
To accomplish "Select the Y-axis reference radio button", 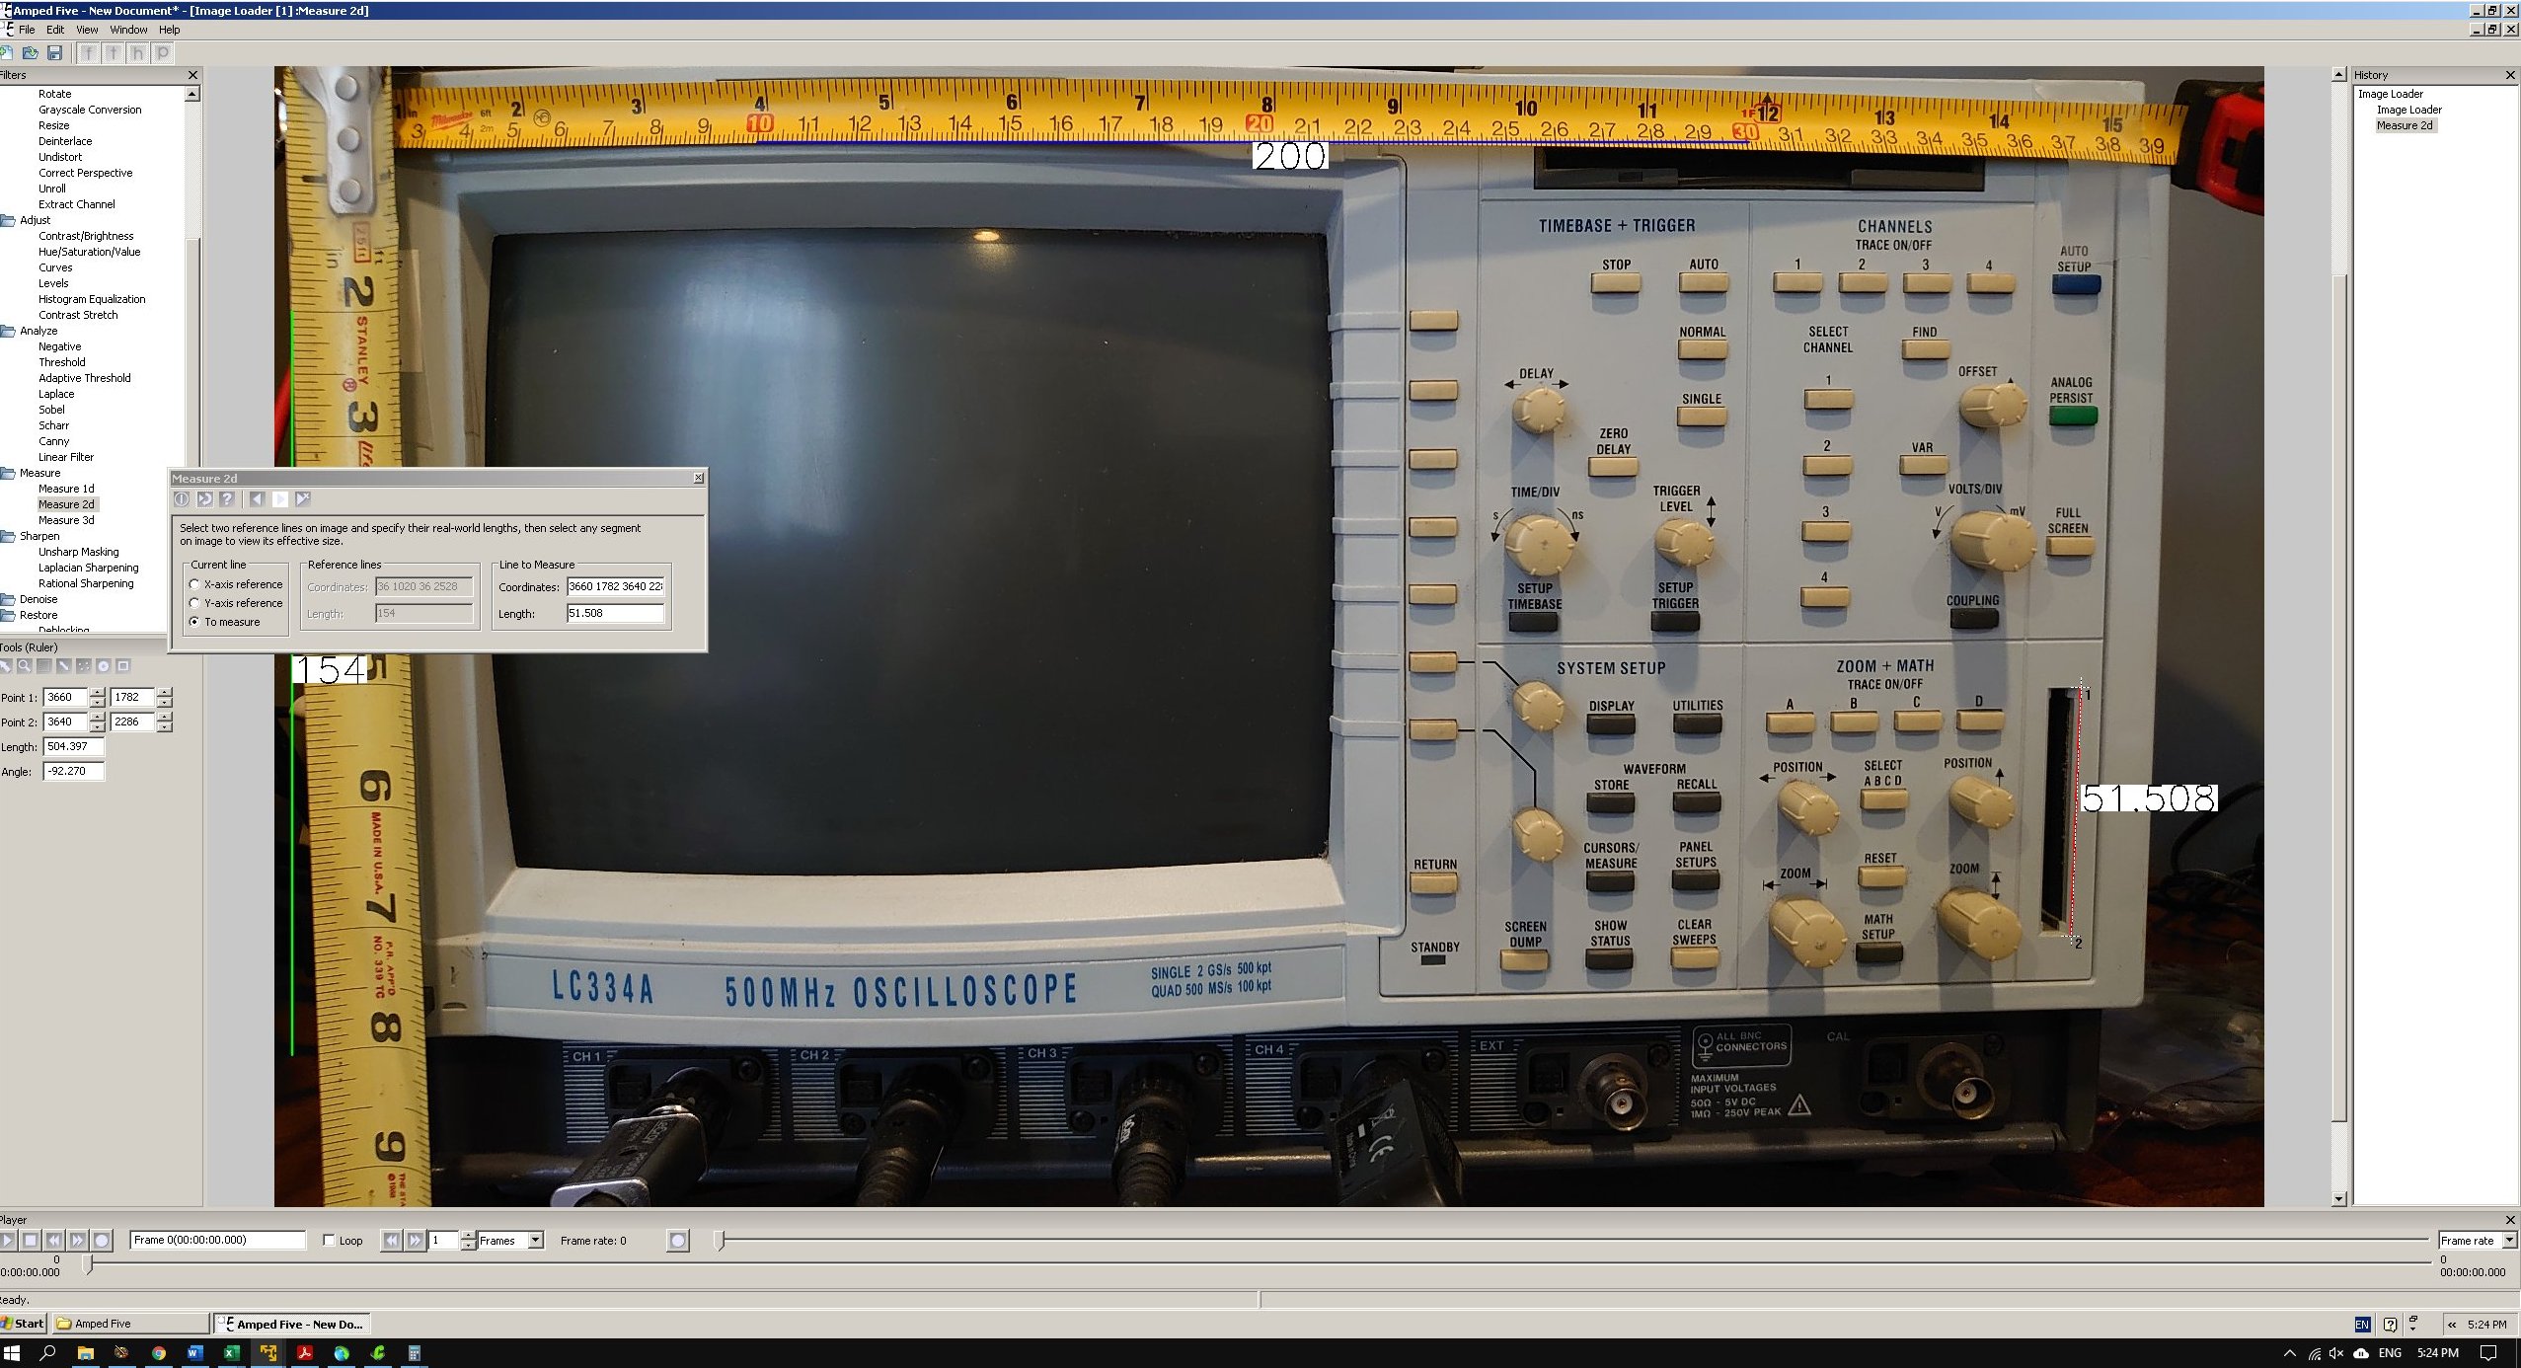I will click(x=194, y=603).
